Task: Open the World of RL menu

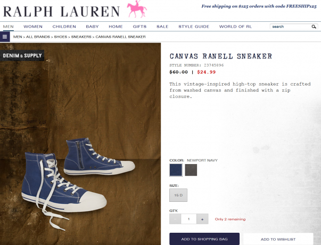Action: (235, 27)
